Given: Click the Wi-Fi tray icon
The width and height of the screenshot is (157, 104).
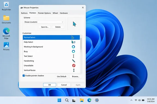Looking at the screenshot, I should point(136,100).
